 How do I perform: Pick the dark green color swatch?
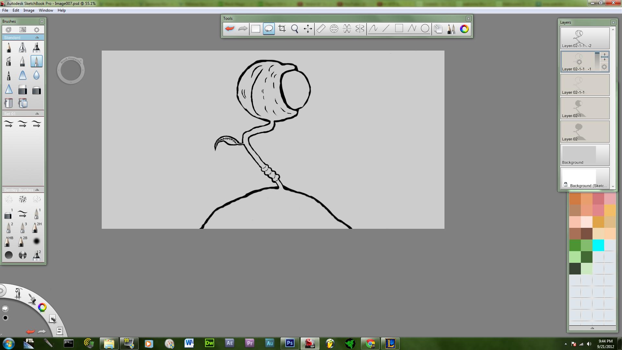tap(587, 257)
